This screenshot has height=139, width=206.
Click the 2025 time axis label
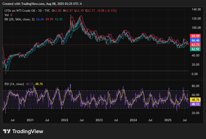tap(168, 120)
